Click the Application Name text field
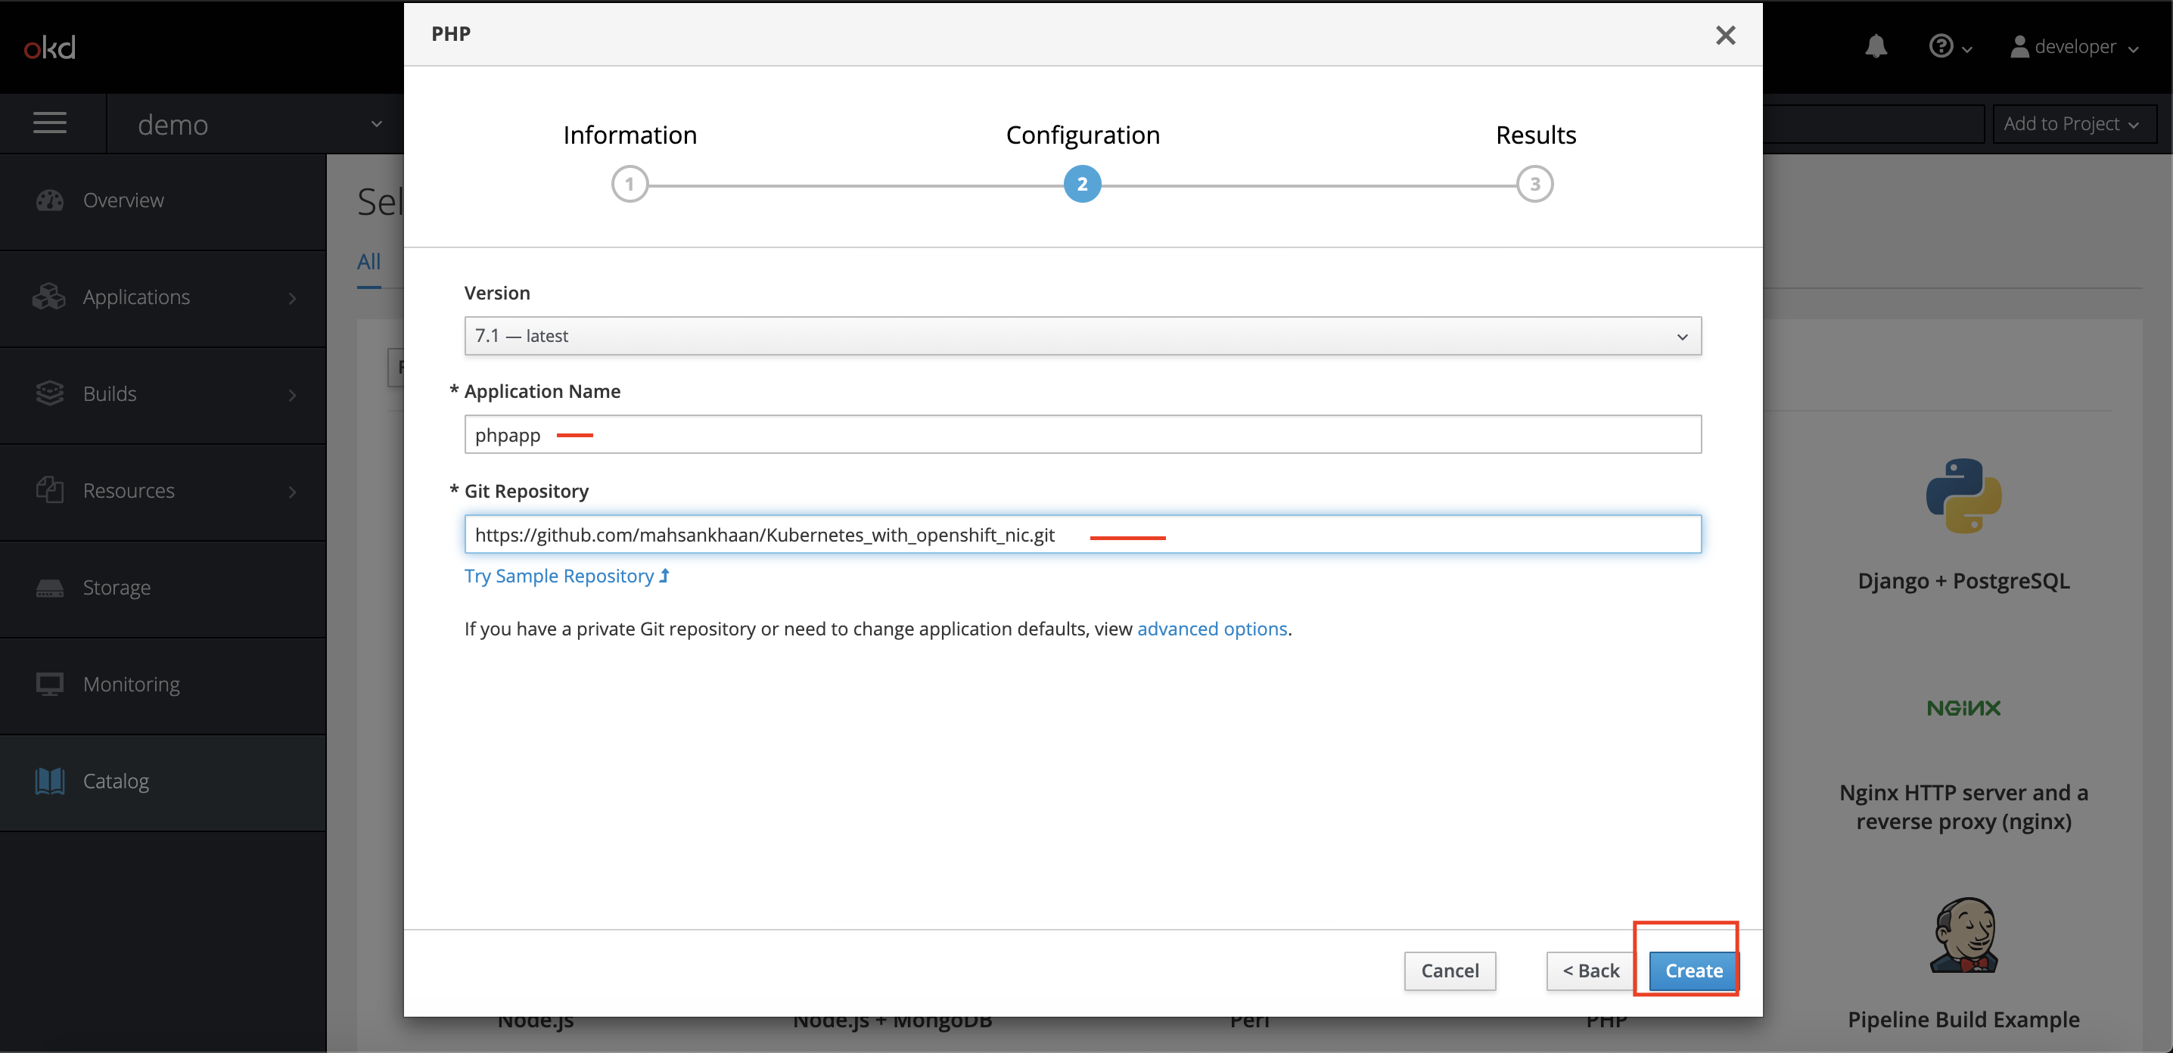 tap(1082, 435)
